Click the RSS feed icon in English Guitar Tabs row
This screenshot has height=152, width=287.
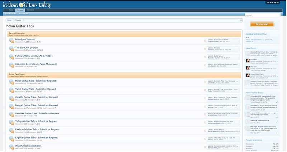(205, 139)
